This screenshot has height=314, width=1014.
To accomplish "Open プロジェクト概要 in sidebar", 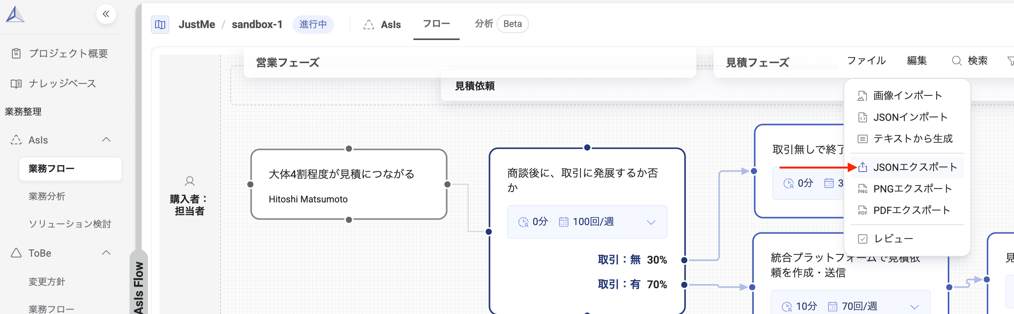I will point(59,53).
